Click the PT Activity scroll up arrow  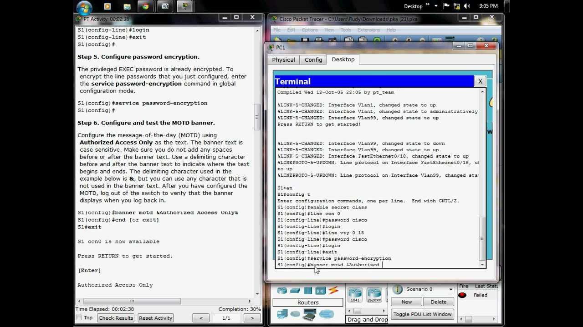click(257, 30)
